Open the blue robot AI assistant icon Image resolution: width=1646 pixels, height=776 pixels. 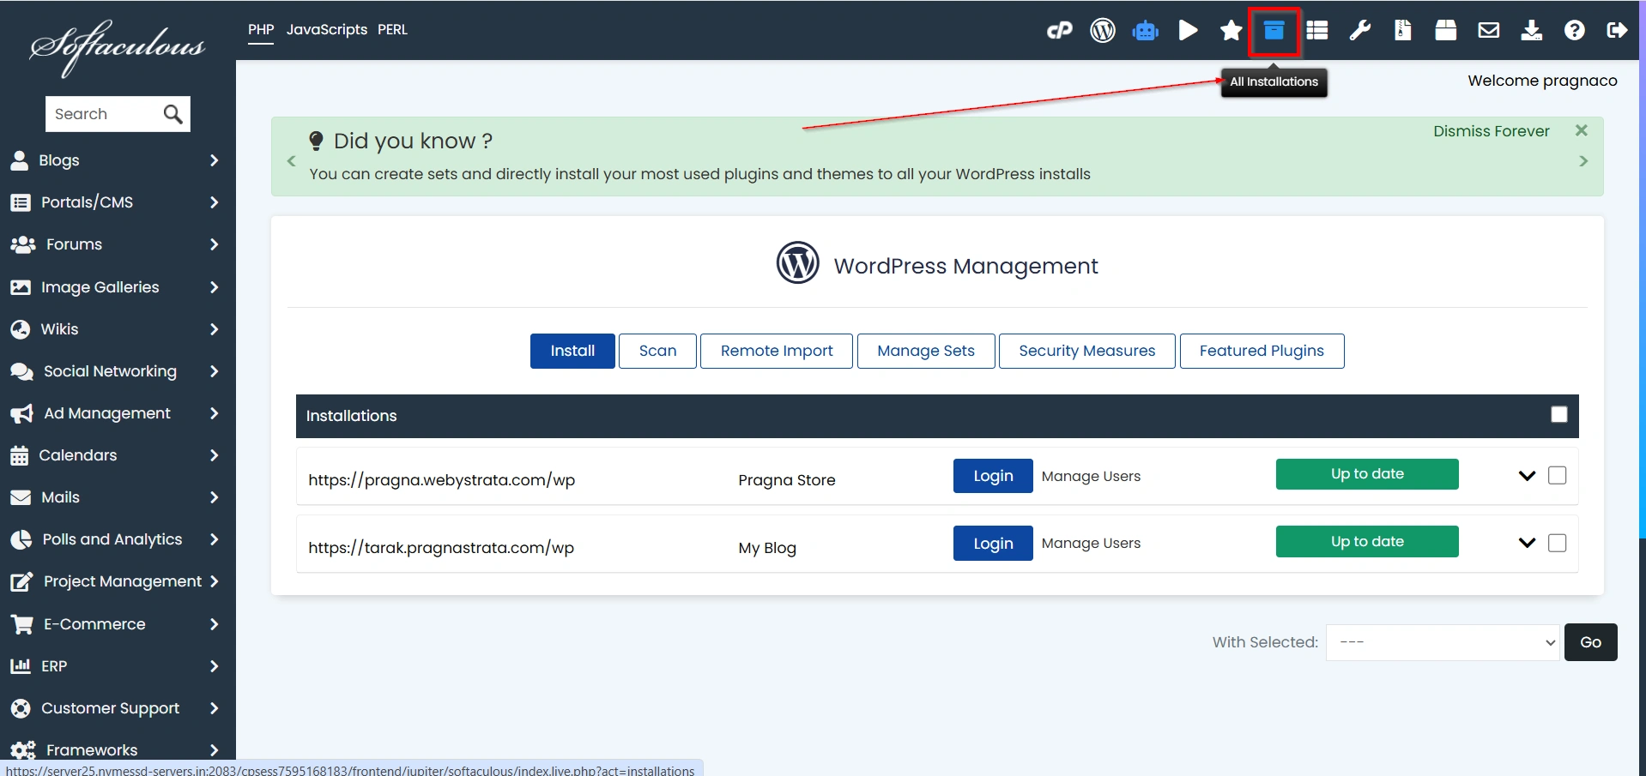(1146, 31)
